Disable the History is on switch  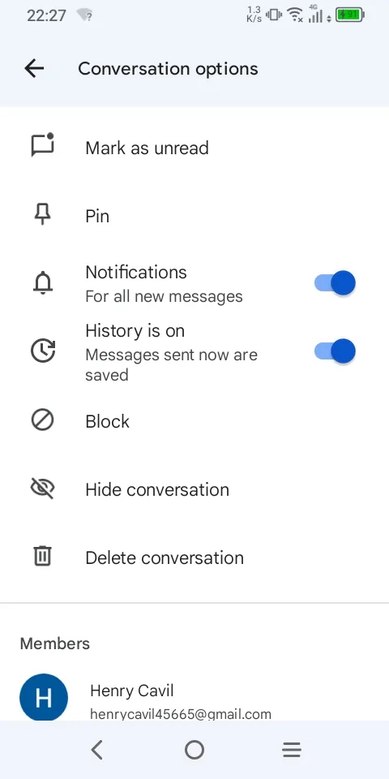coord(335,351)
